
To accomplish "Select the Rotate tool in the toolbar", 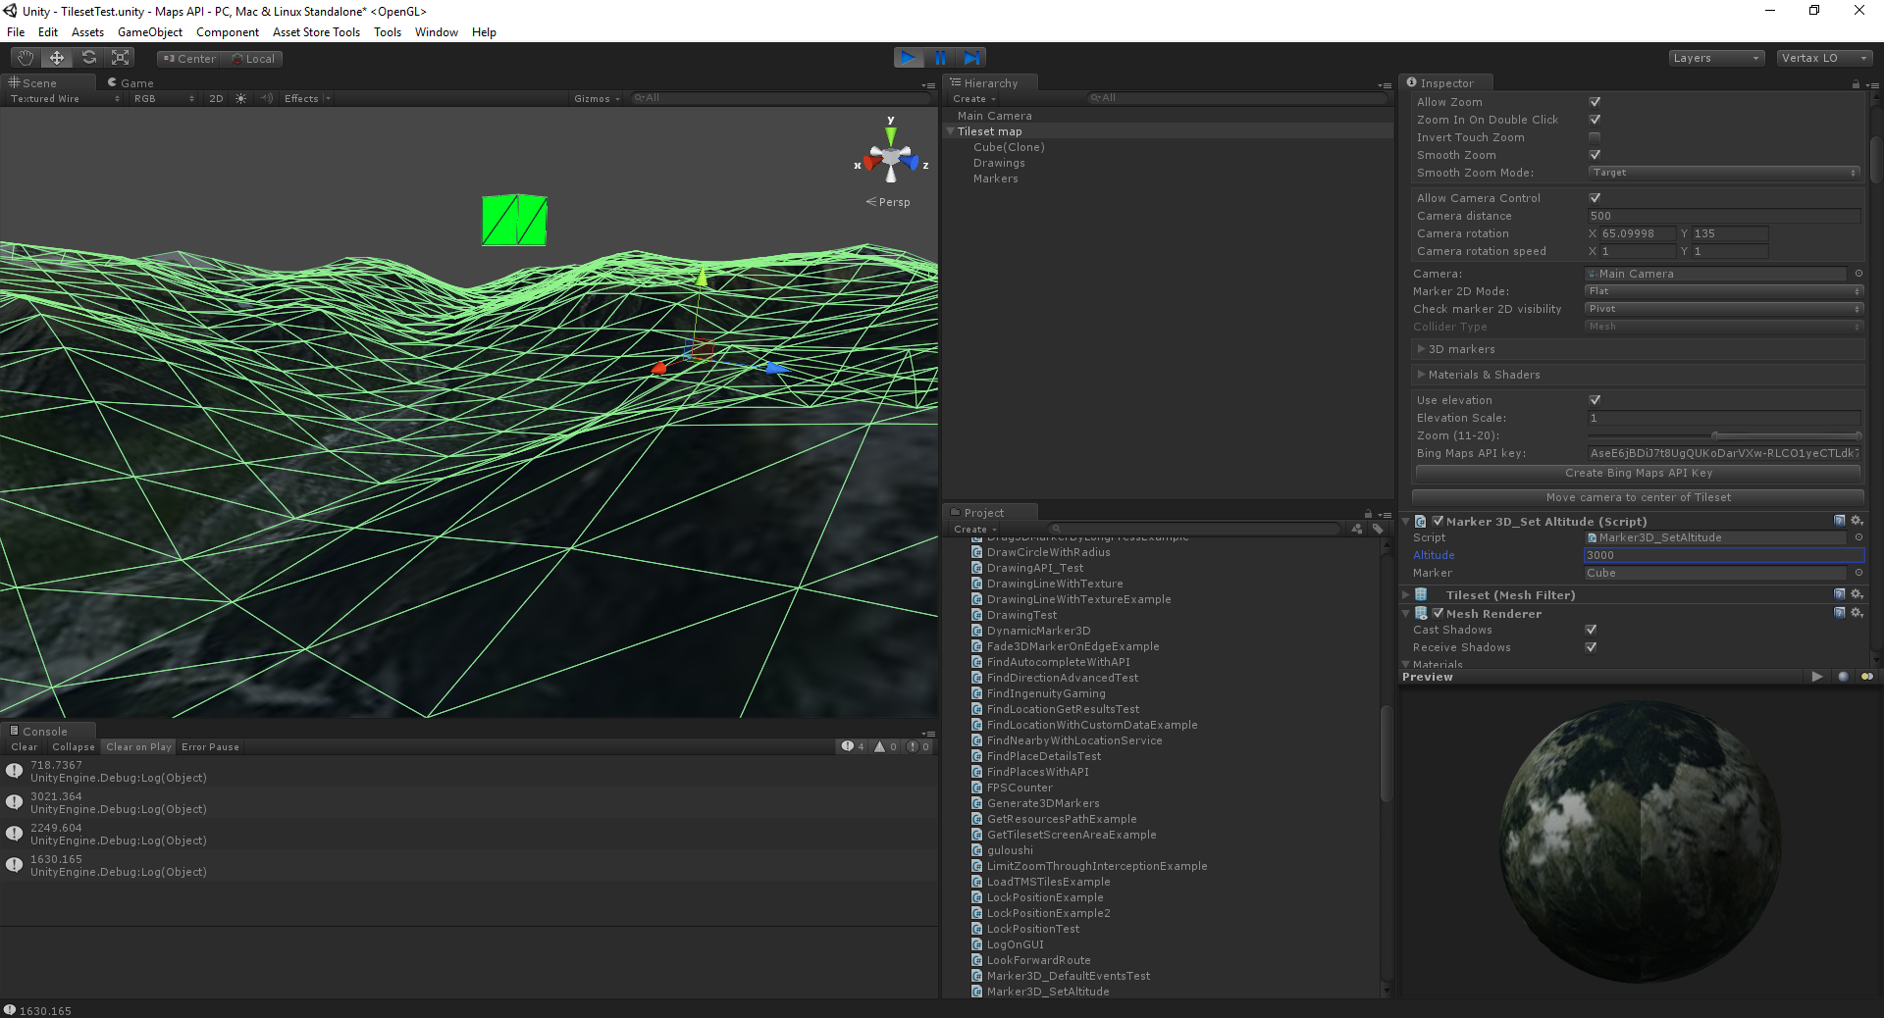I will click(x=89, y=58).
